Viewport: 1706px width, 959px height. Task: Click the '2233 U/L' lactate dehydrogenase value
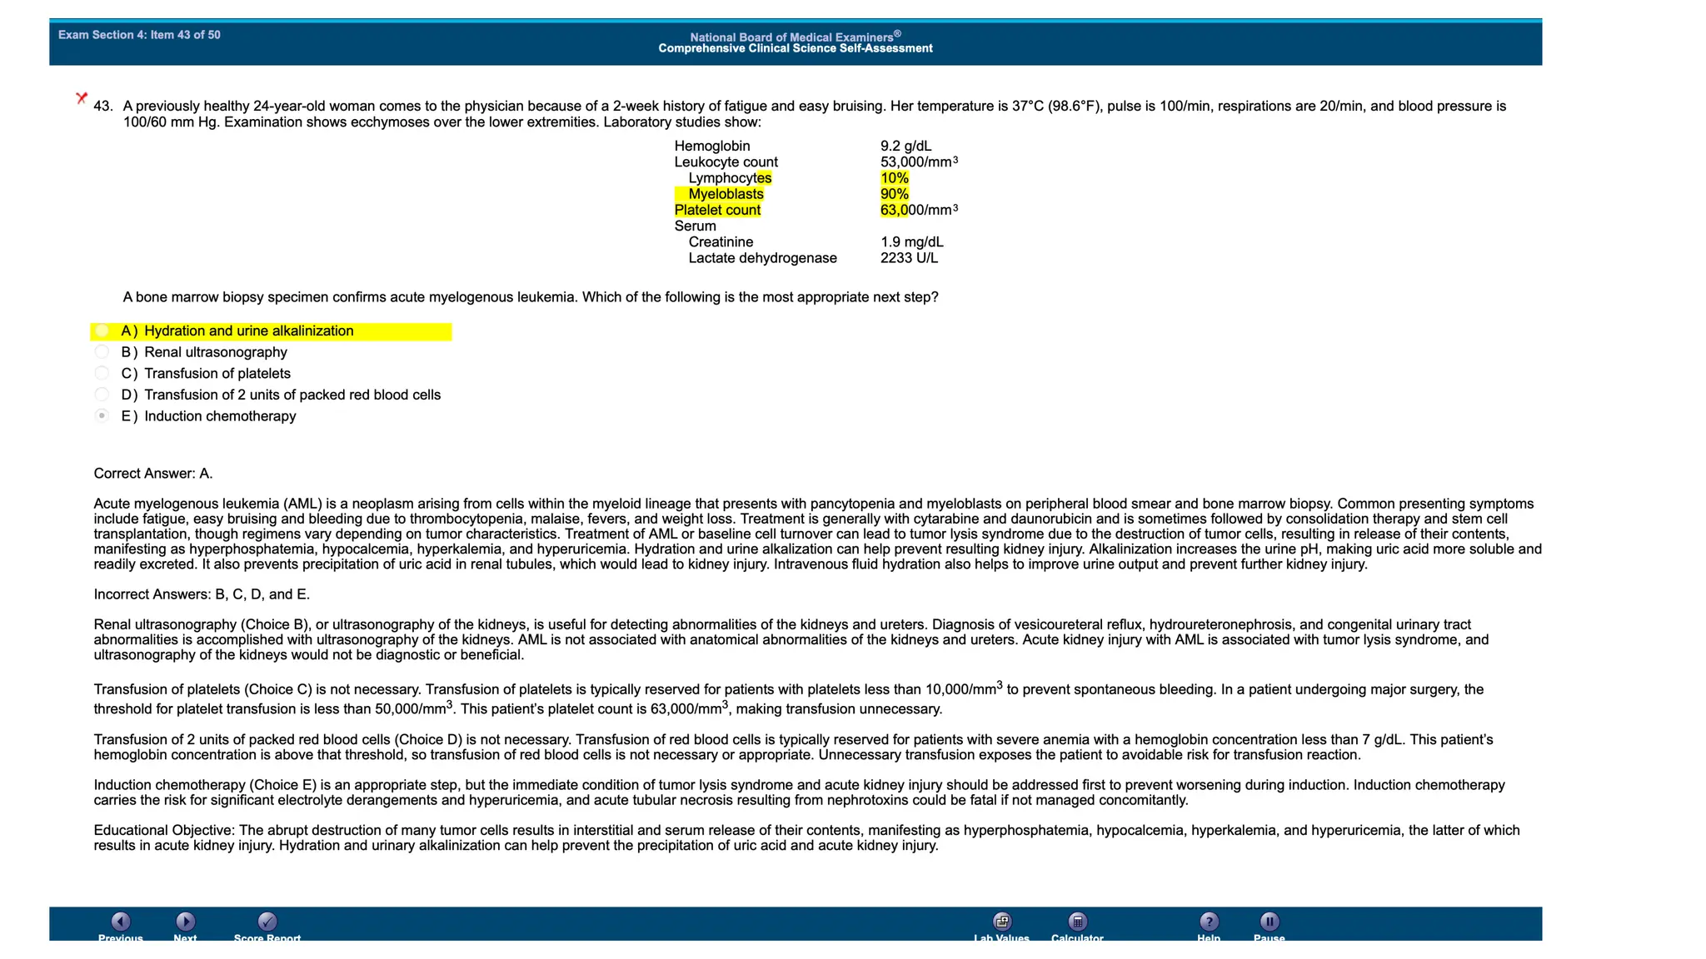point(909,258)
